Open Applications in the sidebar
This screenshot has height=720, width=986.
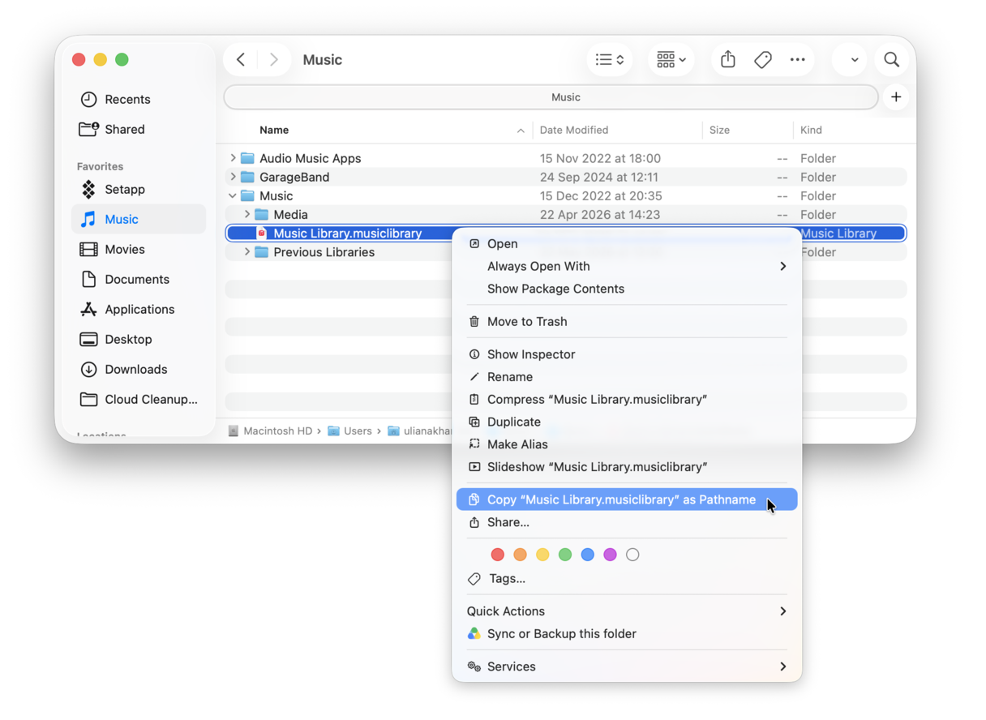(x=139, y=309)
